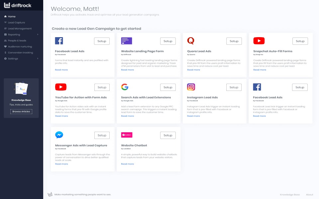
Task: Expand the Settings submenu chevron
Action: pyautogui.click(x=38, y=58)
